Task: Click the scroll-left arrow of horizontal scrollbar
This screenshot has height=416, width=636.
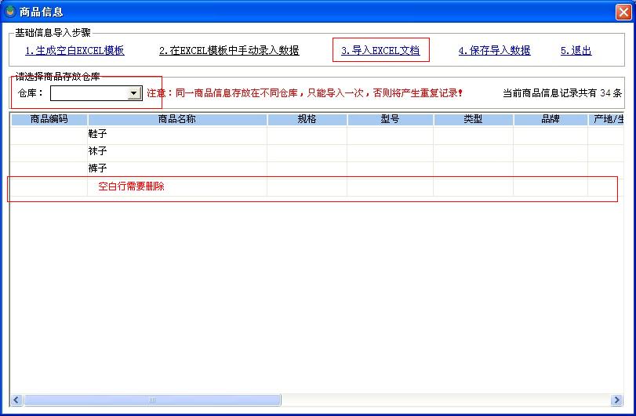Action: [16, 400]
